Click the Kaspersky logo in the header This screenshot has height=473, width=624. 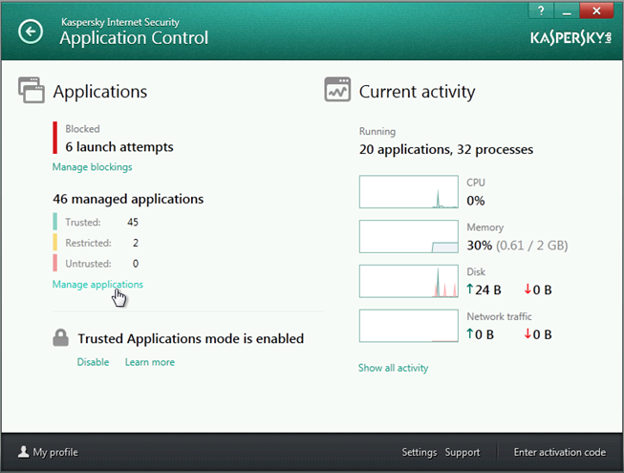pos(570,38)
